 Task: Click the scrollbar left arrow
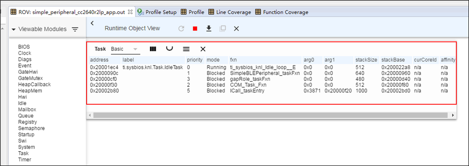coord(90,115)
